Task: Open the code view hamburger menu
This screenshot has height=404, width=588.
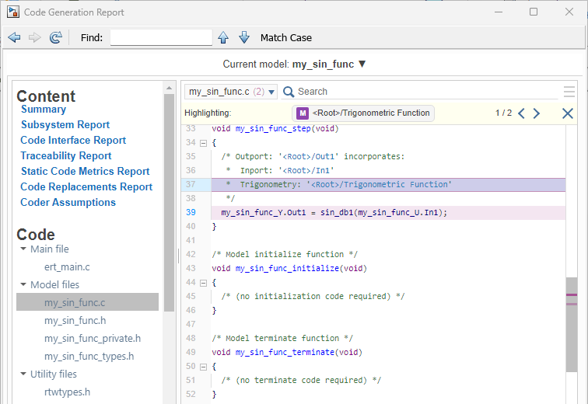Action: tap(569, 92)
